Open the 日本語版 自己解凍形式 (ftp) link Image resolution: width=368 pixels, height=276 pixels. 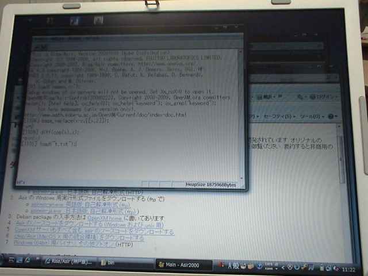[x=85, y=211]
